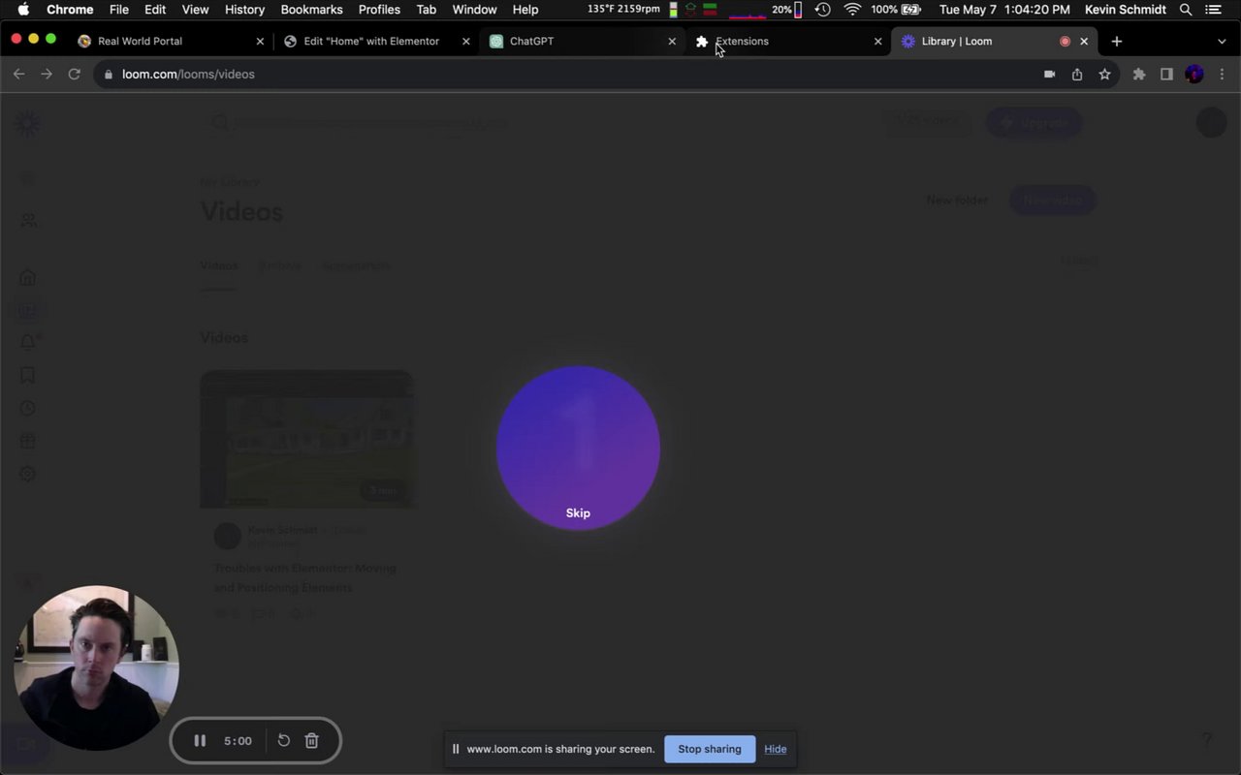Share this page from the address bar
Image resolution: width=1241 pixels, height=775 pixels.
point(1077,74)
